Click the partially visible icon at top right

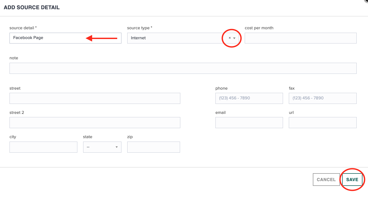pos(366,2)
